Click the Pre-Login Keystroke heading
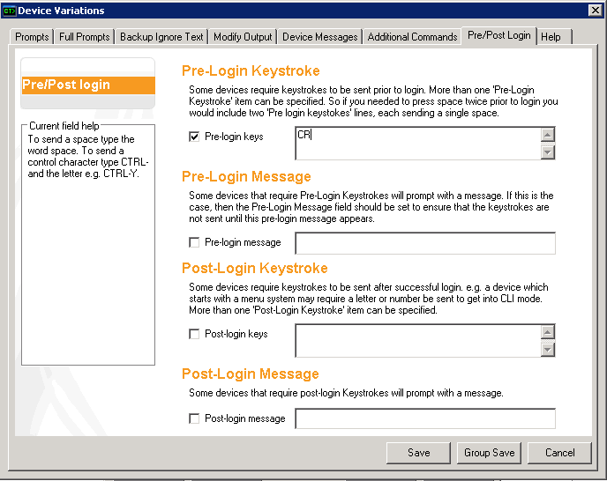This screenshot has height=481, width=607. [251, 70]
